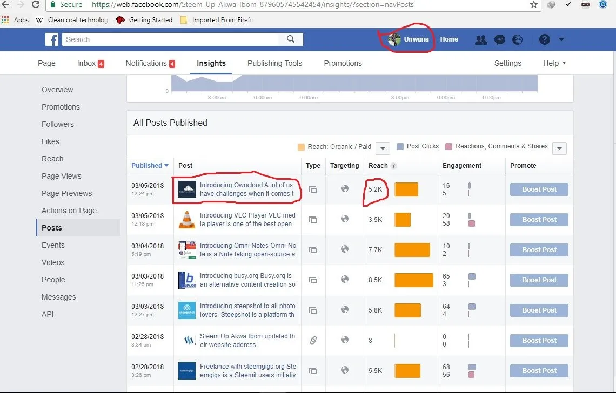Viewport: 616px width, 393px height.
Task: Click the targeting globe in VLC Player row
Action: coord(345,219)
